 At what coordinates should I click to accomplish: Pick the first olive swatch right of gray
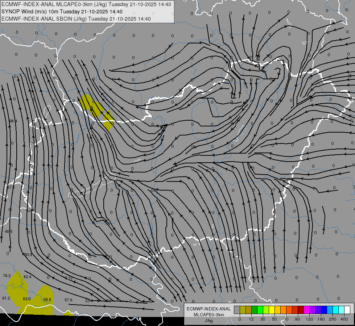pyautogui.click(x=243, y=310)
